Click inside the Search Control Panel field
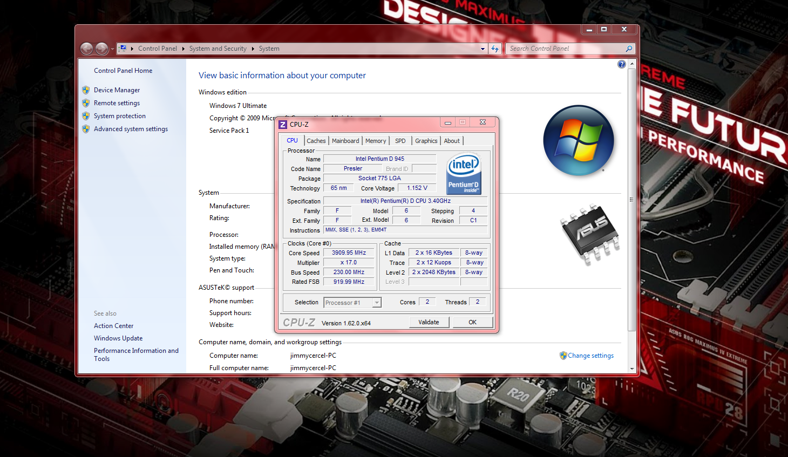Image resolution: width=788 pixels, height=457 pixels. pyautogui.click(x=561, y=49)
